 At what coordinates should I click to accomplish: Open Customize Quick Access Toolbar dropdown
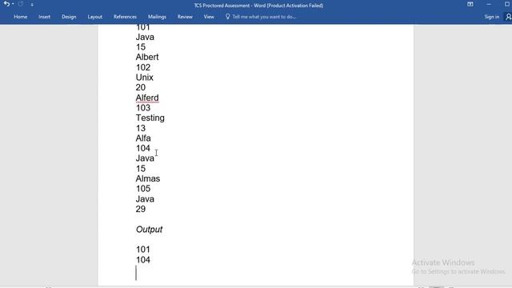[x=32, y=5]
